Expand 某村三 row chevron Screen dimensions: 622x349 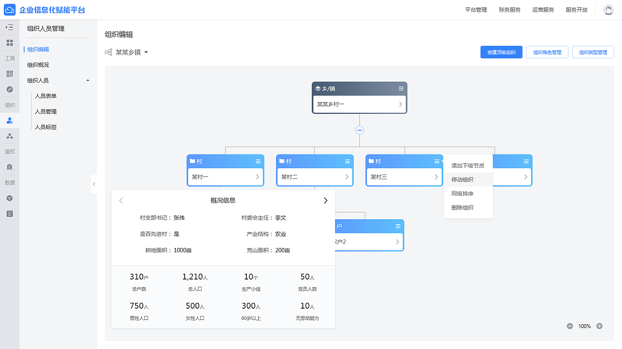tap(436, 177)
